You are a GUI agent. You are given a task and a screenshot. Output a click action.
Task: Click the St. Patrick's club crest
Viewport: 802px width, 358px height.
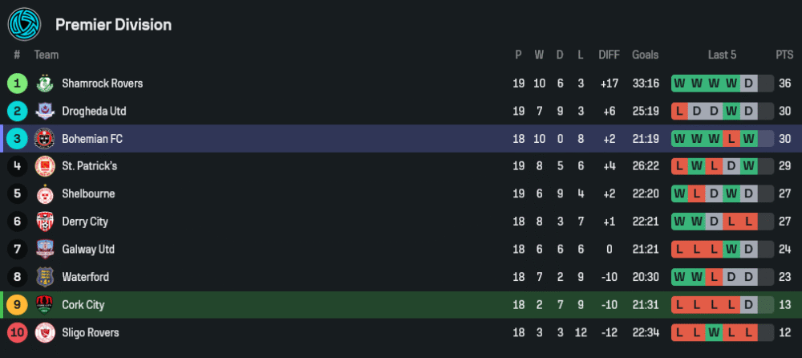[x=44, y=166]
